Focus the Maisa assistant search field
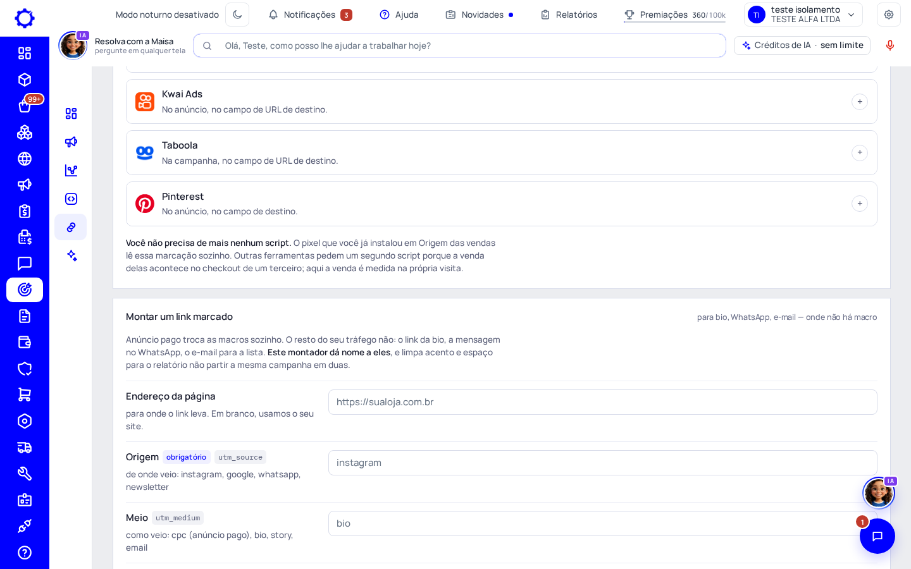This screenshot has width=911, height=569. pyautogui.click(x=459, y=46)
